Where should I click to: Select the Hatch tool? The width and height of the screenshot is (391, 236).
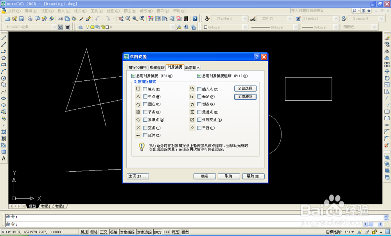coord(4,132)
